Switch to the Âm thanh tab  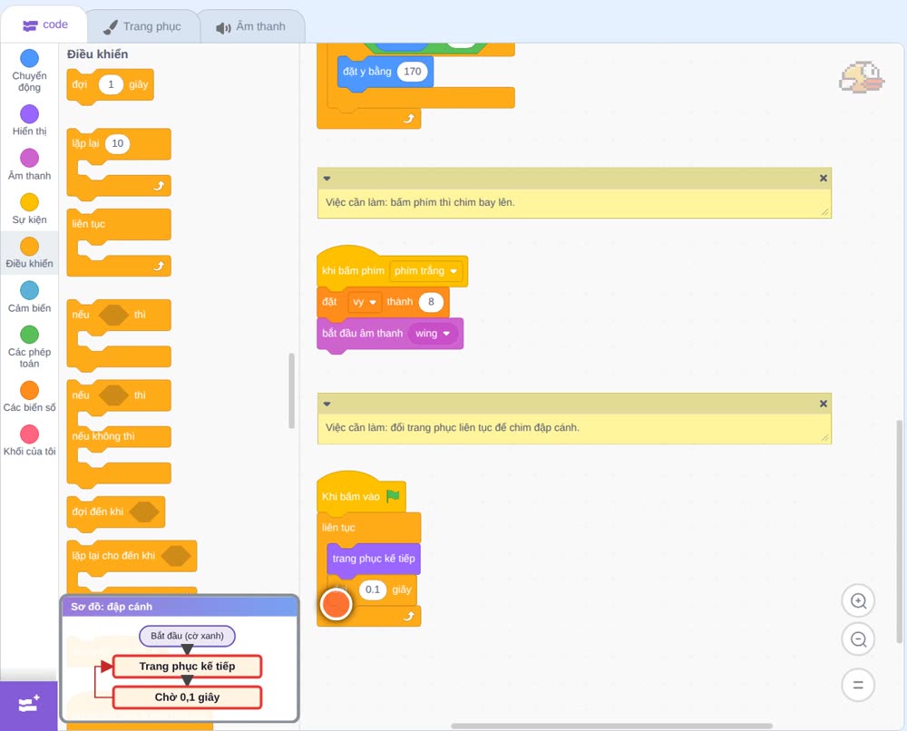pos(251,26)
